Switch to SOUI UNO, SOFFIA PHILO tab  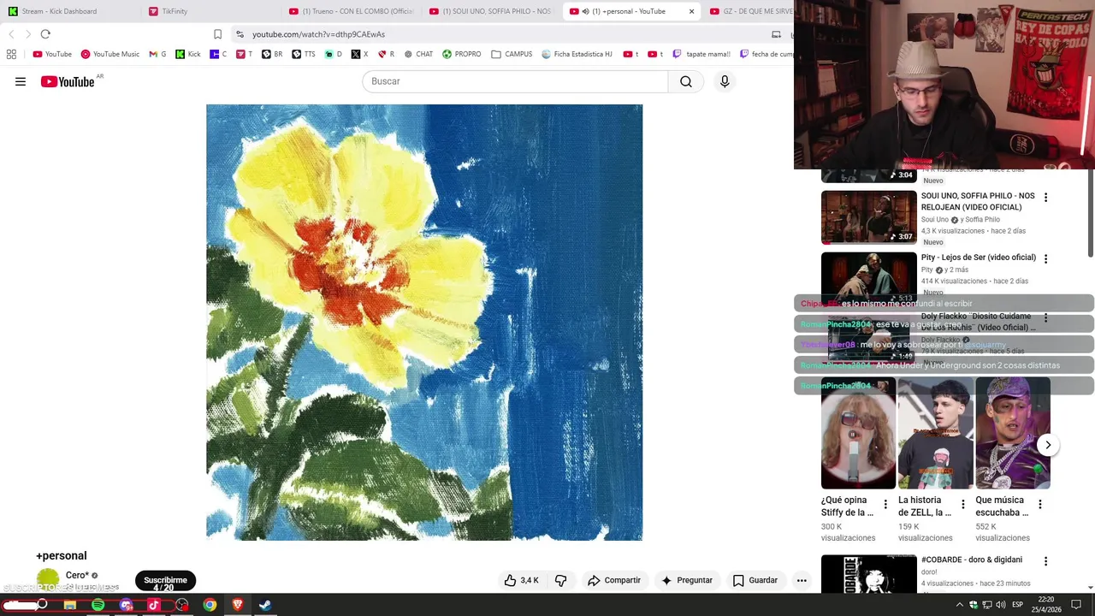pyautogui.click(x=491, y=11)
